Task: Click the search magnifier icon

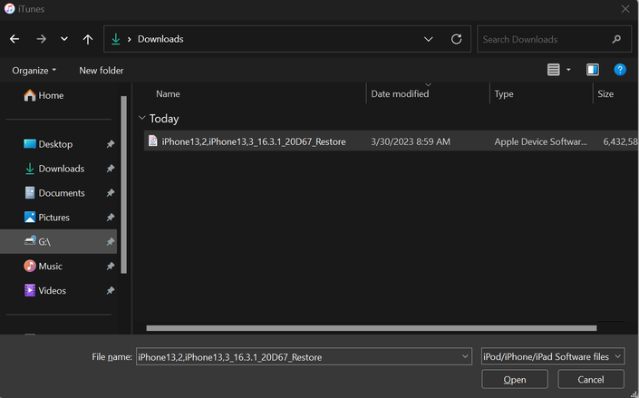Action: click(x=616, y=39)
